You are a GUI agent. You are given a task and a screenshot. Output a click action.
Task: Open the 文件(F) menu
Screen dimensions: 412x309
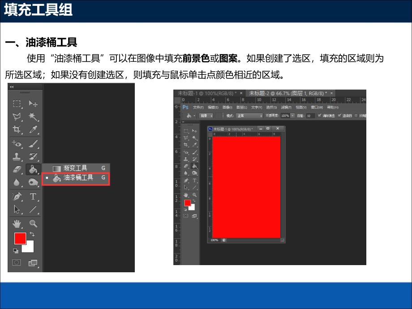click(198, 107)
